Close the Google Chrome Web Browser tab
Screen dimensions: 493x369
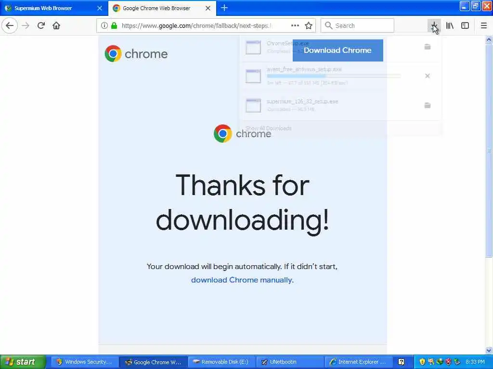pos(208,8)
